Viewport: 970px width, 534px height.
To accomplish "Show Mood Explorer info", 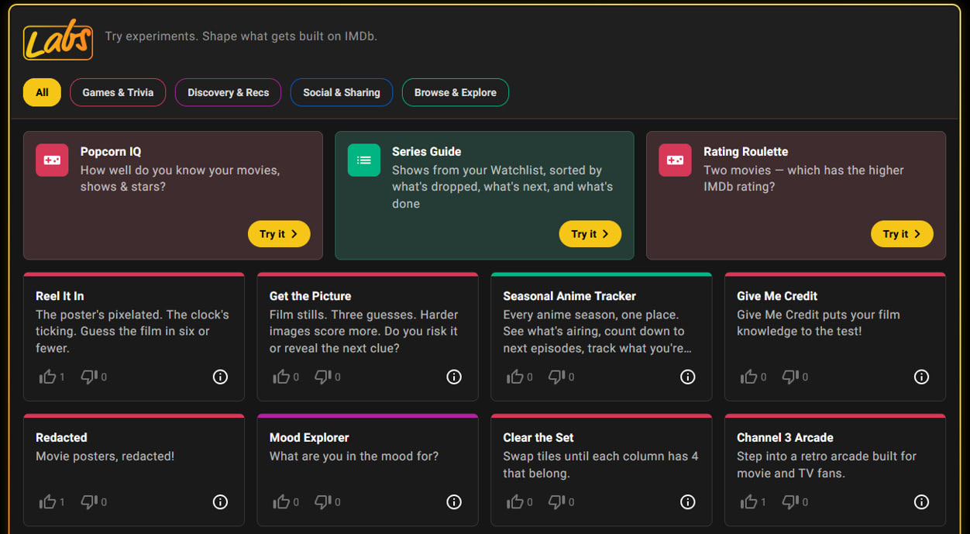I will click(454, 502).
